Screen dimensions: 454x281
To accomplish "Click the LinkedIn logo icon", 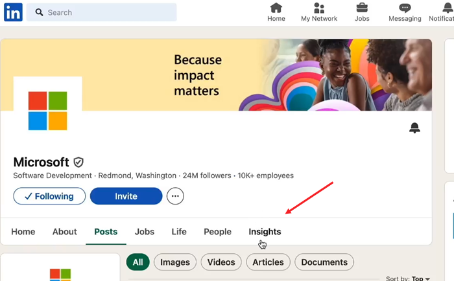I will tap(13, 12).
